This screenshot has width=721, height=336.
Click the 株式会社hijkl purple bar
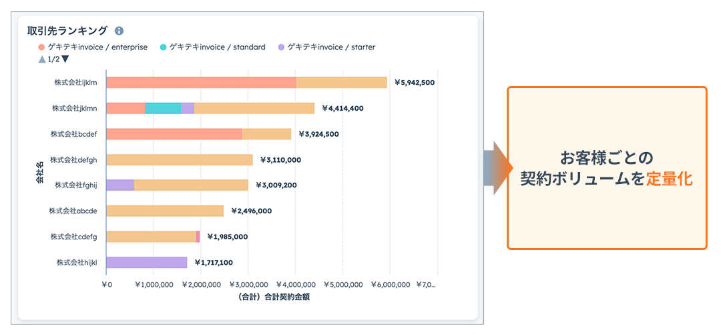click(146, 263)
